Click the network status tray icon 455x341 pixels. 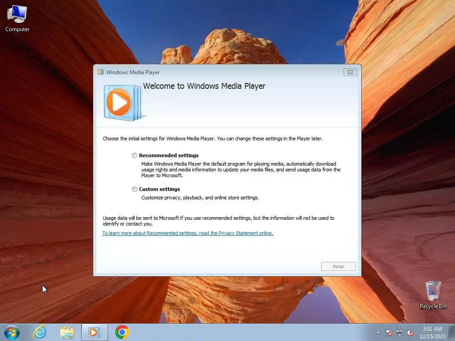pos(399,333)
